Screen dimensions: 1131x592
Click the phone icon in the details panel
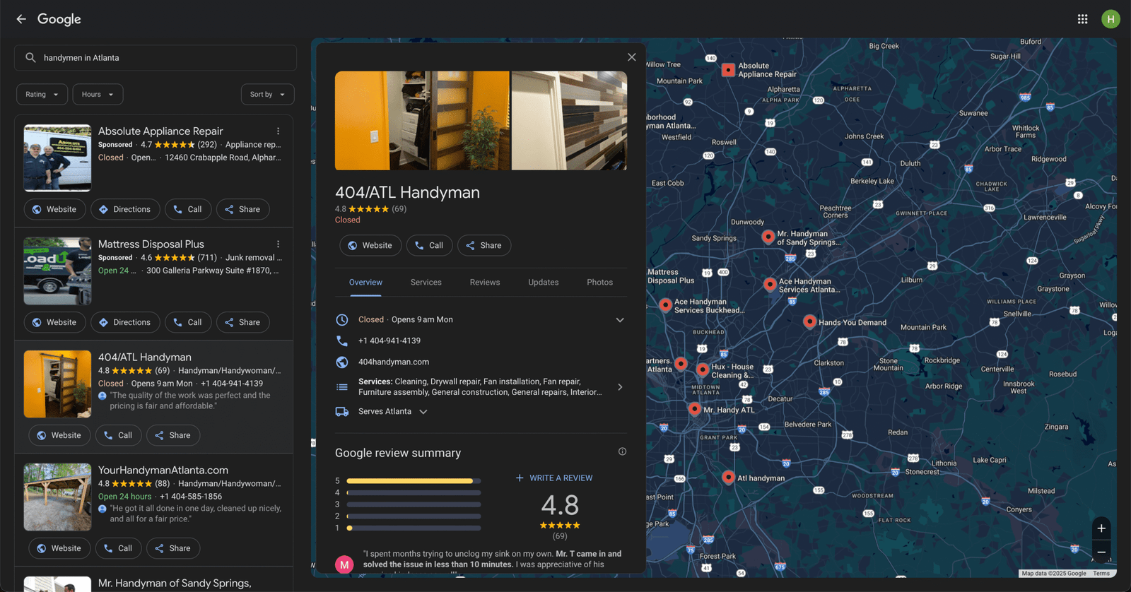coord(342,341)
